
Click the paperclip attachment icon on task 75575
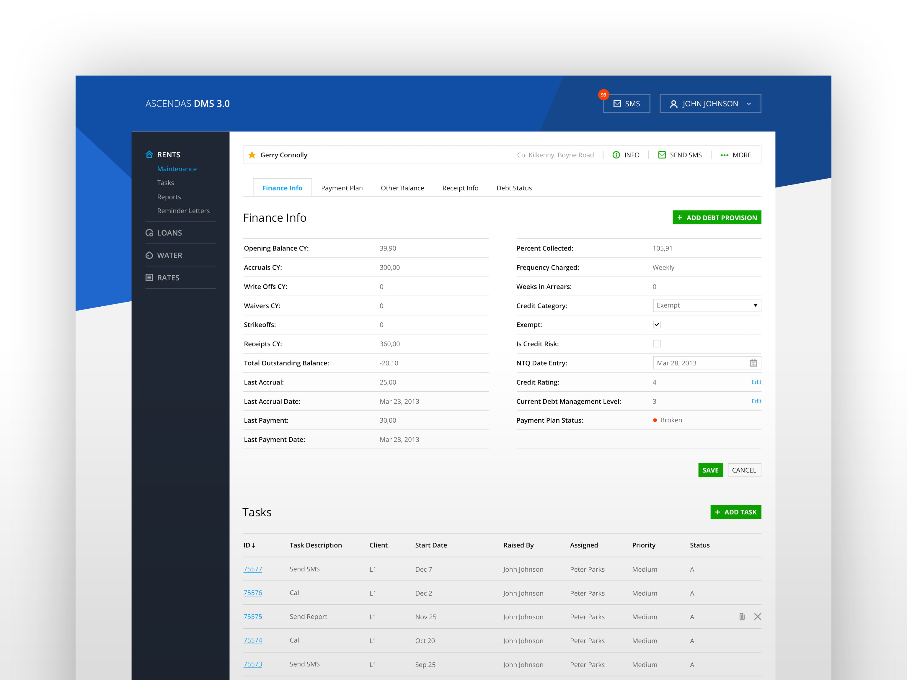(742, 617)
